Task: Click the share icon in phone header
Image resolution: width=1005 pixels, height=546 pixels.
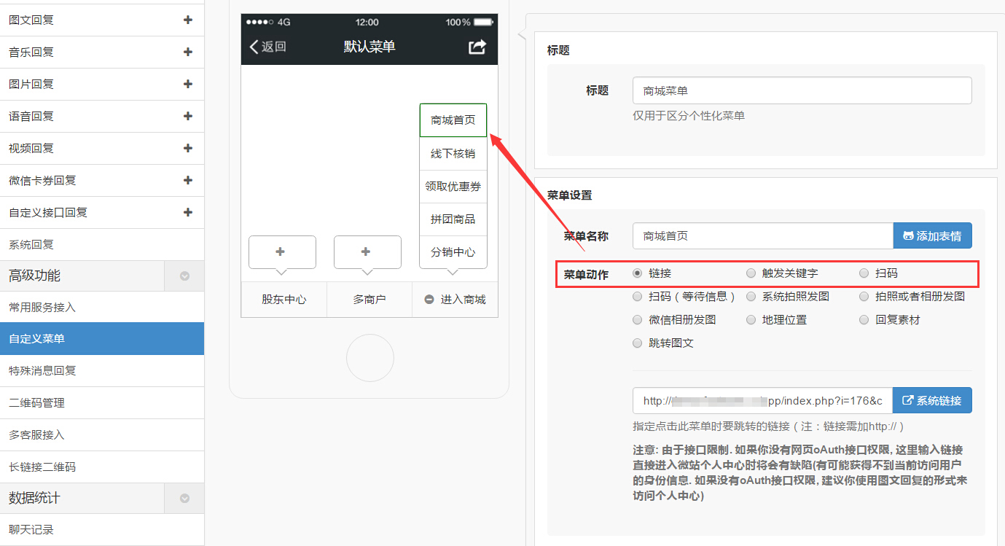Action: coord(477,47)
